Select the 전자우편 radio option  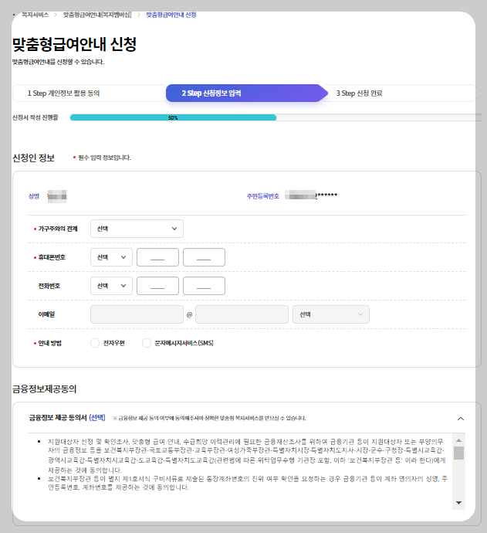point(95,343)
